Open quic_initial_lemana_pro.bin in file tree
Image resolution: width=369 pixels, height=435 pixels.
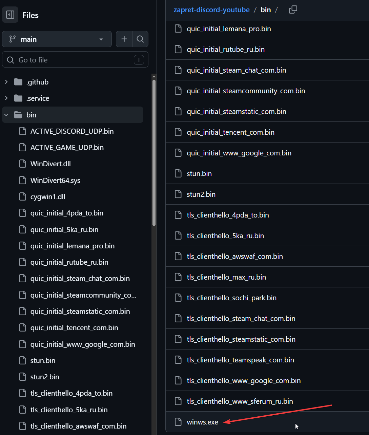73,246
